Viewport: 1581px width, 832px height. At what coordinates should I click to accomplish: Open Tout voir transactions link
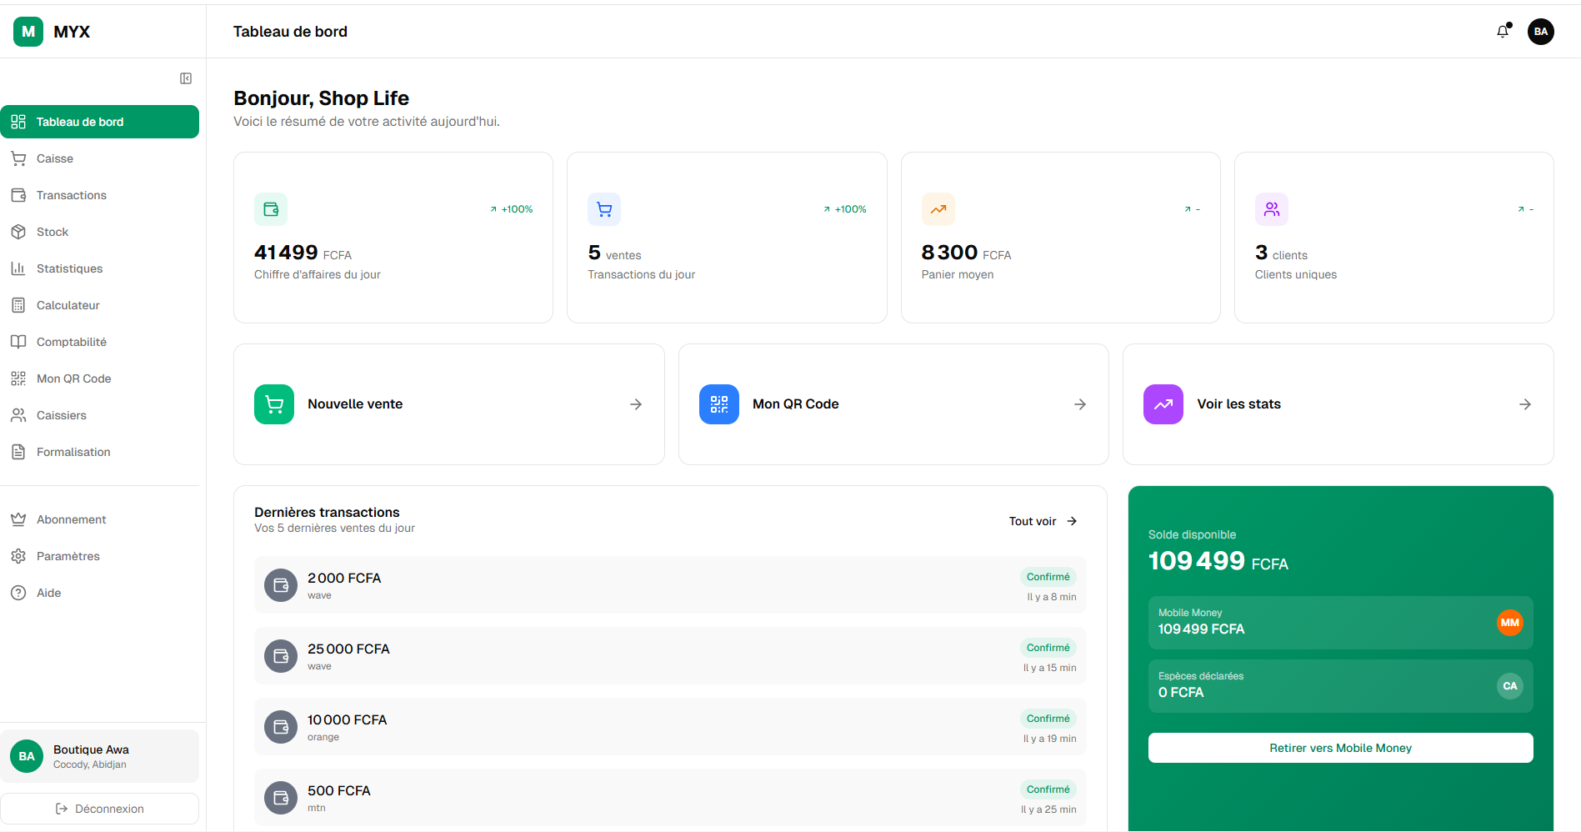pos(1043,521)
